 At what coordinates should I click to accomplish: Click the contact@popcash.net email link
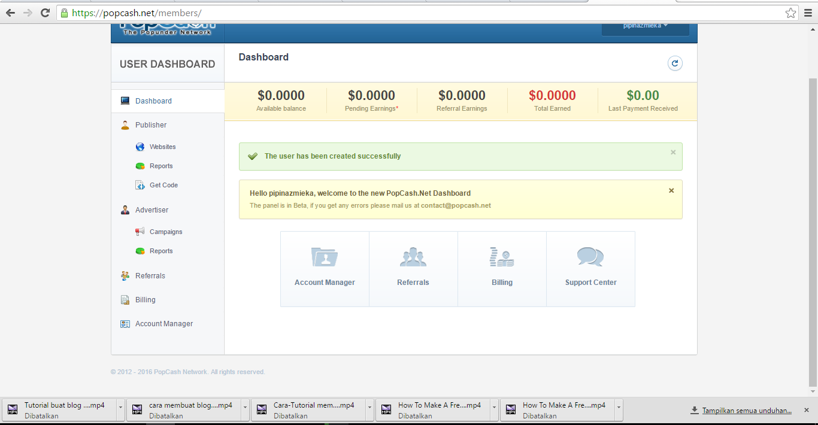456,205
